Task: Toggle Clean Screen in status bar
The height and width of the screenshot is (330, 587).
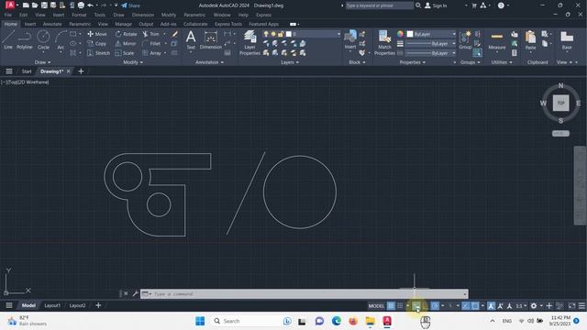Action: pos(571,305)
